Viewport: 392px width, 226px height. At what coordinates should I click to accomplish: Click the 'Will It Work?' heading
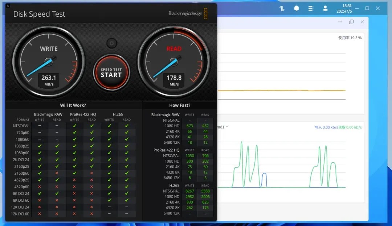tap(73, 105)
